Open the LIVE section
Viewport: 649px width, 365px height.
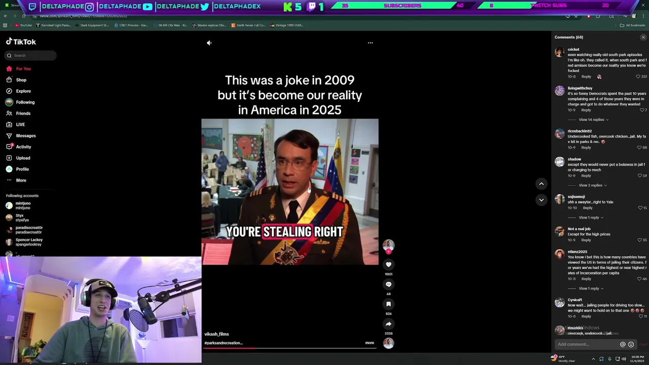[x=15, y=125]
